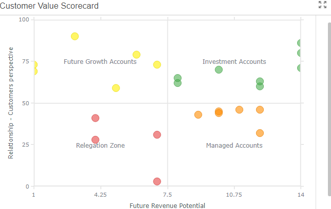The image size is (331, 209).
Task: Click the green dot below Investment Accounts label
Action: tap(219, 69)
